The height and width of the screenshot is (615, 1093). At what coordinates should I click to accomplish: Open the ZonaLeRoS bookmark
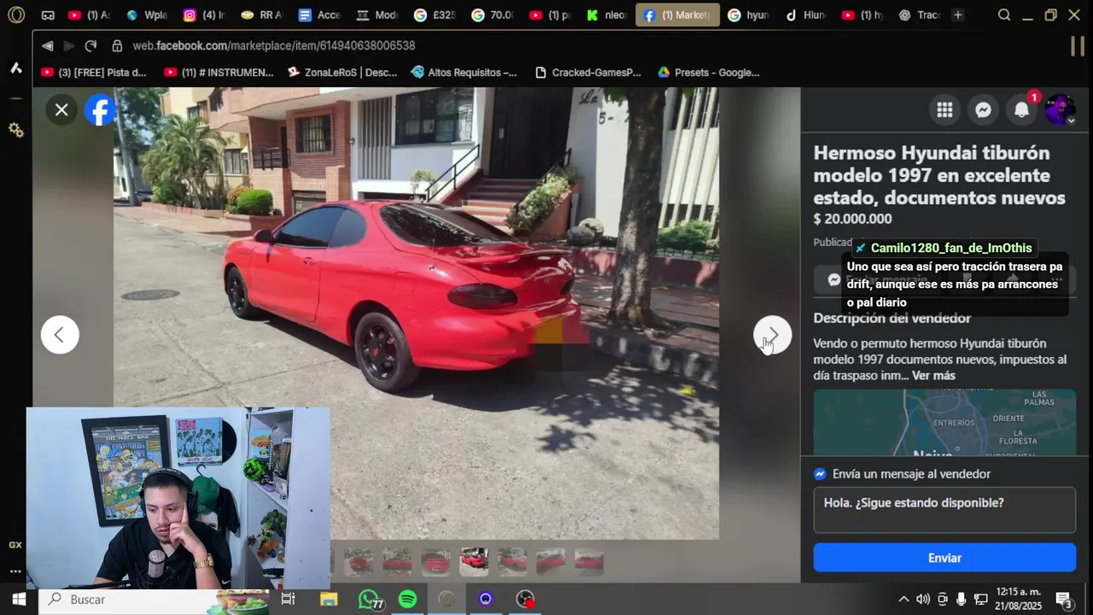342,73
